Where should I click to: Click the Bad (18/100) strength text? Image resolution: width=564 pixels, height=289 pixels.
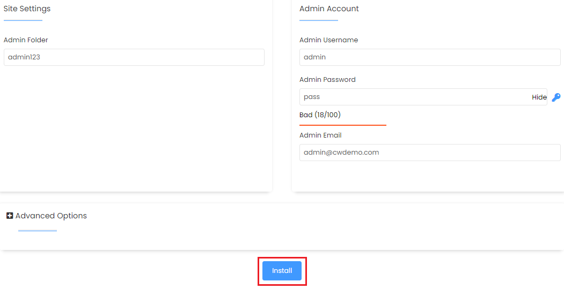point(320,115)
